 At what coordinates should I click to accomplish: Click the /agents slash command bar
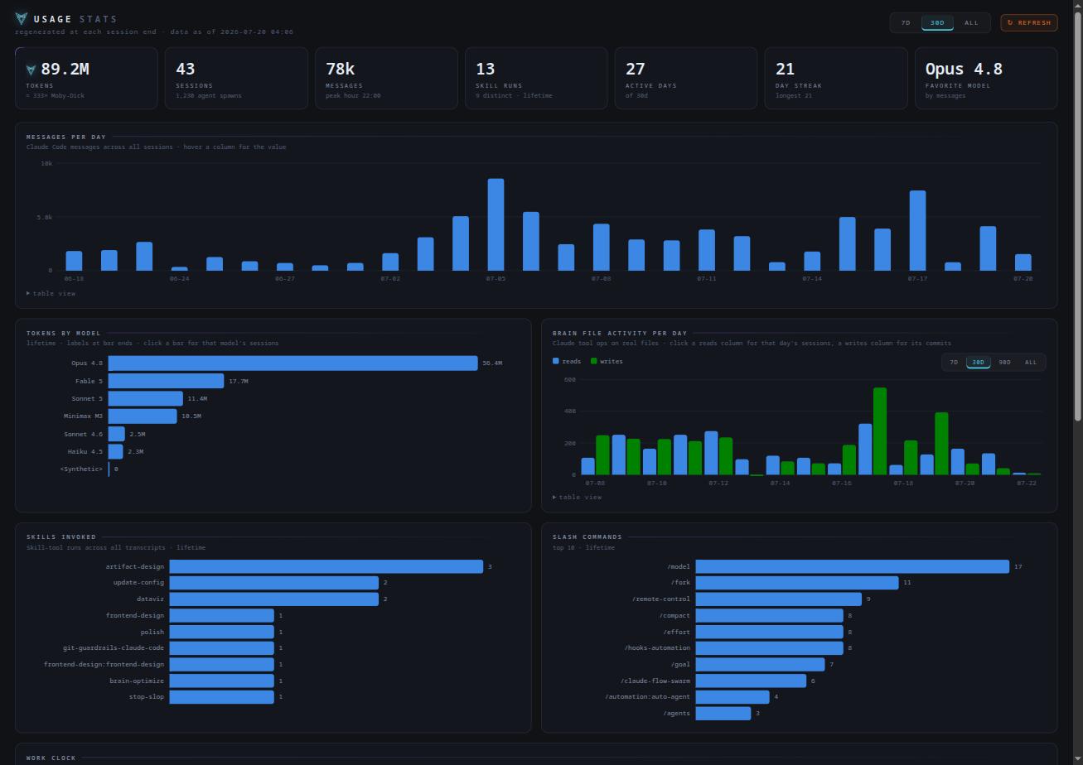[723, 713]
